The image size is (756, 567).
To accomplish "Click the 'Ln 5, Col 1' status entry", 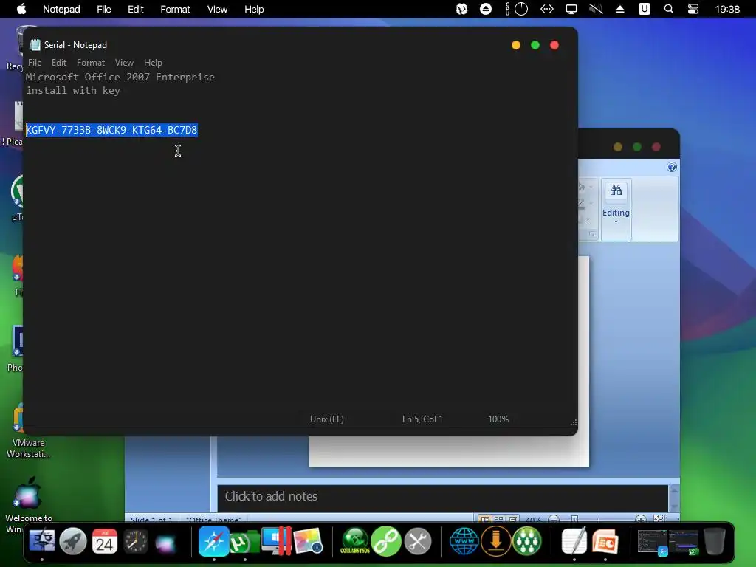I will tap(422, 419).
